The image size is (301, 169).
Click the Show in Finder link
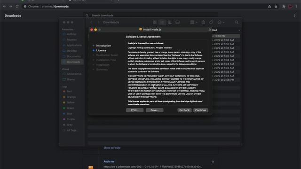112,148
